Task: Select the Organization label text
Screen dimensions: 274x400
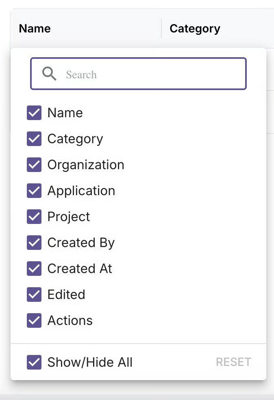Action: [x=86, y=165]
